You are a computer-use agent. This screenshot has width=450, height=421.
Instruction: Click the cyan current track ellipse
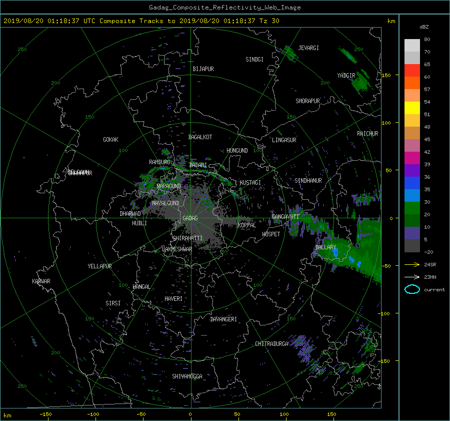412,289
